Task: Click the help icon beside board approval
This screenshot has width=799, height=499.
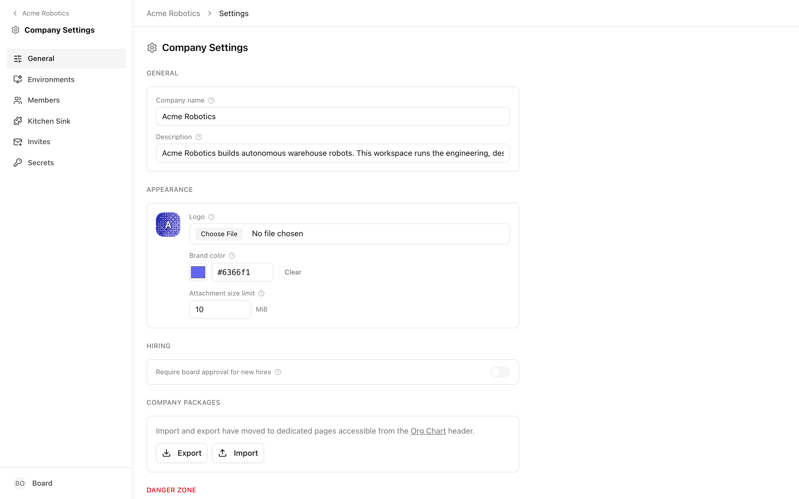Action: [278, 372]
